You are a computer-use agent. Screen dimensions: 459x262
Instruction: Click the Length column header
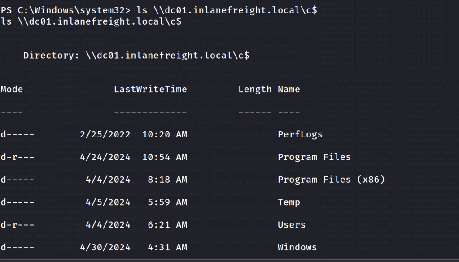[255, 89]
